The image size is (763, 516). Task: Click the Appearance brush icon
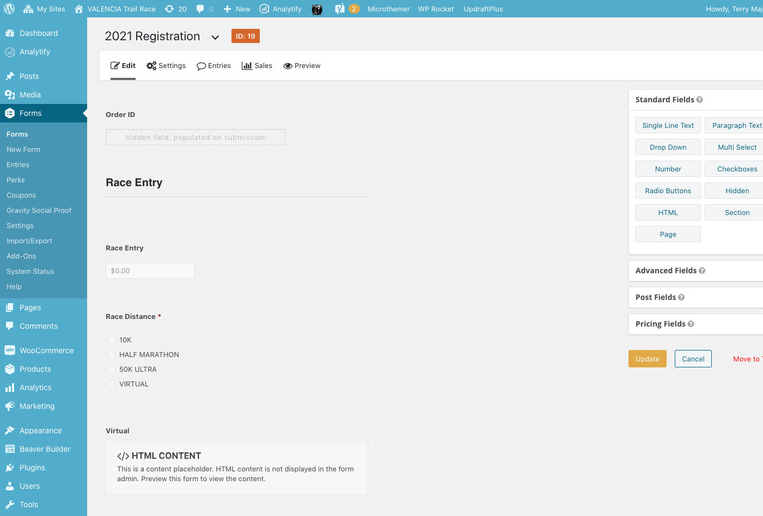pos(10,431)
